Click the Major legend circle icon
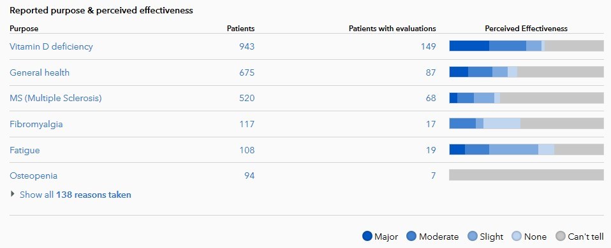611x248 pixels. point(367,236)
